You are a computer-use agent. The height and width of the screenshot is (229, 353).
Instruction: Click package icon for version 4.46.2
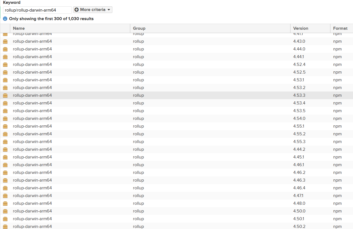tap(5, 173)
